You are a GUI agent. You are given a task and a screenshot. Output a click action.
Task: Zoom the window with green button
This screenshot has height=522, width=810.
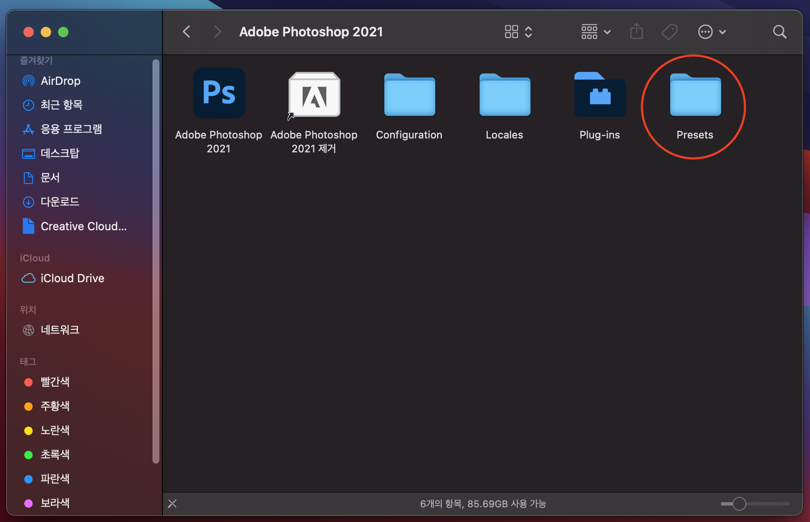(x=63, y=32)
